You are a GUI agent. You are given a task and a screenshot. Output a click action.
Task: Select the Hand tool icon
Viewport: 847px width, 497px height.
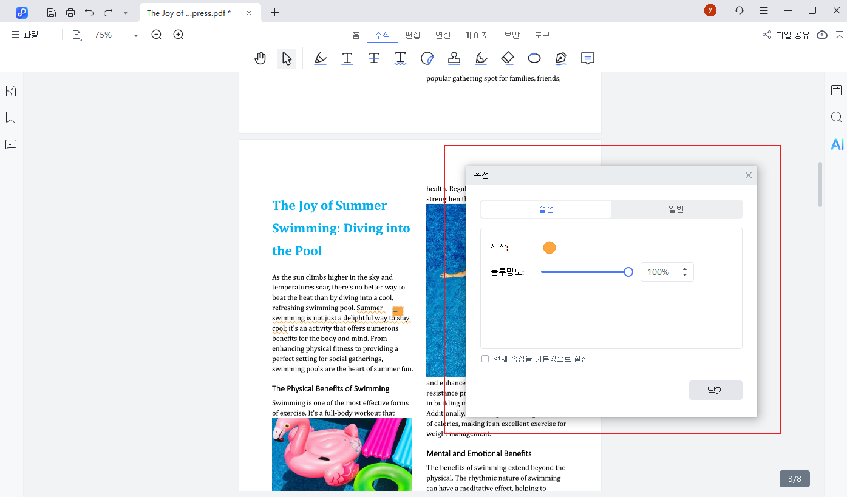pos(260,58)
